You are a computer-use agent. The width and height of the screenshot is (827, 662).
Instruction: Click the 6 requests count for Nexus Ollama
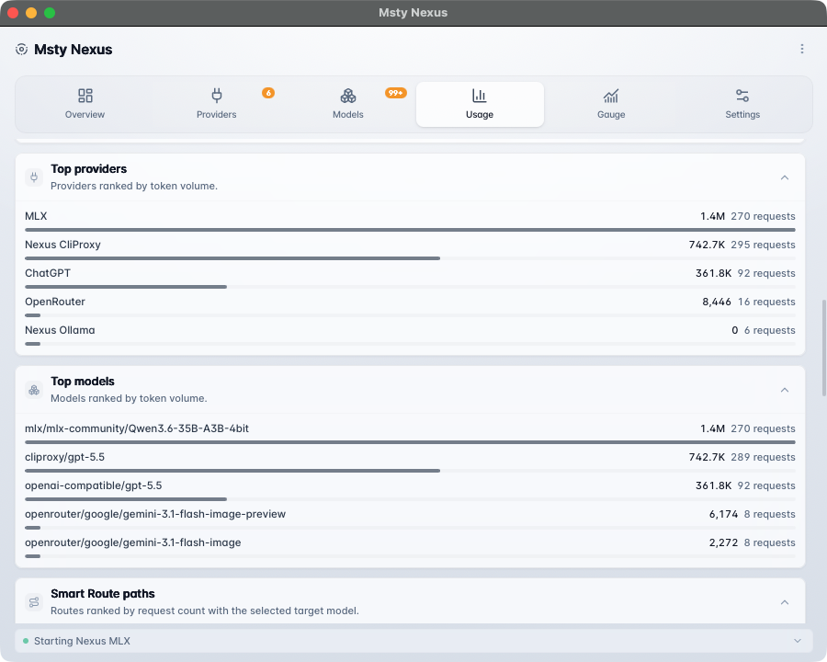point(769,330)
